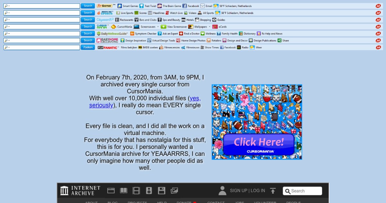The image size is (386, 203).
Task: Open Internet Archive software floppy icon
Action: tap(161, 191)
